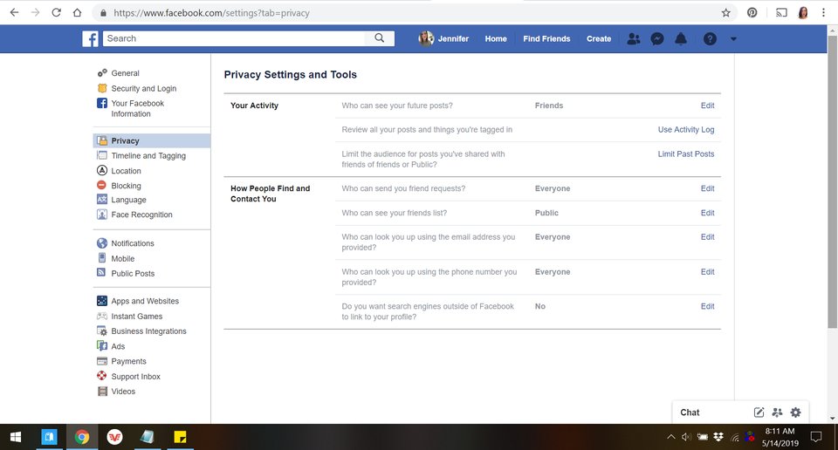Open General settings in sidebar
838x450 pixels.
pyautogui.click(x=125, y=73)
